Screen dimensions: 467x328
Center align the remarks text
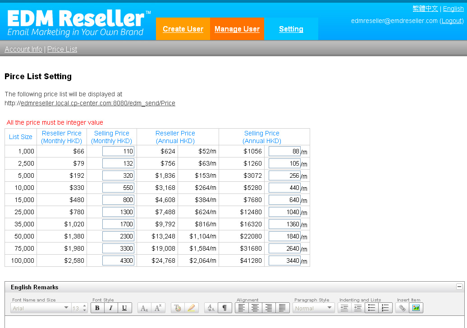[255, 308]
